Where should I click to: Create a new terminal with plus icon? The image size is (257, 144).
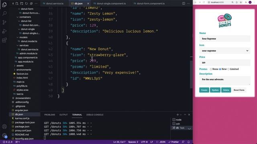177,115
